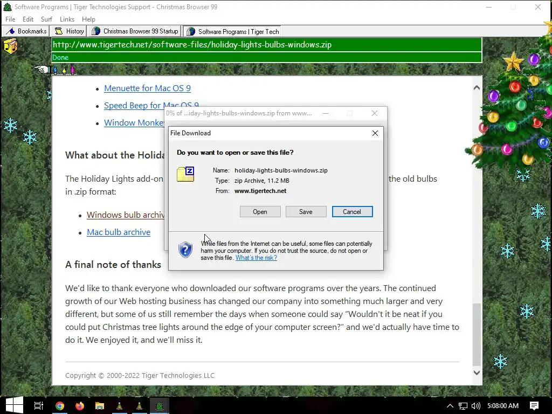This screenshot has height=414, width=552.
Task: Click the blue light bulb icon
Action: [56, 71]
